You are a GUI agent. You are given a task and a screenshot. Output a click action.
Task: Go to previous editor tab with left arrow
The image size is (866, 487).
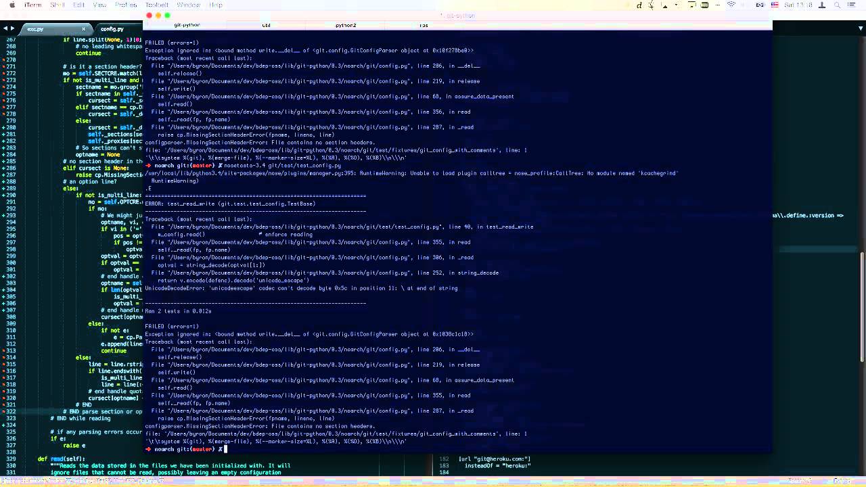(x=5, y=28)
